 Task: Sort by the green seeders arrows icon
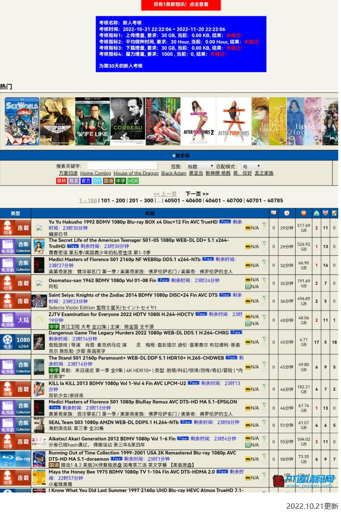tap(316, 213)
